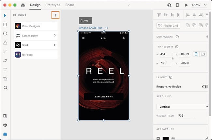Click the Viewport Height field
Screen dimensions: 212x140
[186, 116]
